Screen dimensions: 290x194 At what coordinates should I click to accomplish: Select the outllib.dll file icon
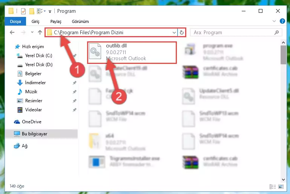[x=95, y=52]
